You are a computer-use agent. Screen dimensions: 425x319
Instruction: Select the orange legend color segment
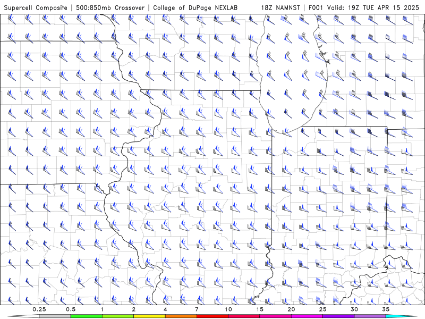(x=181, y=316)
